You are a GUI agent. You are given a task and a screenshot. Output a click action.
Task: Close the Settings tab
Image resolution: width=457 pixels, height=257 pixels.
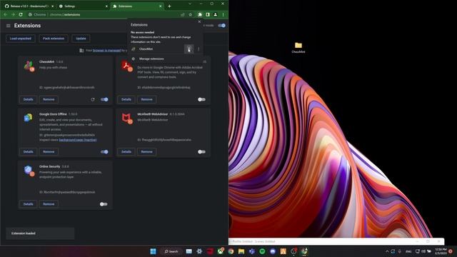[106, 6]
